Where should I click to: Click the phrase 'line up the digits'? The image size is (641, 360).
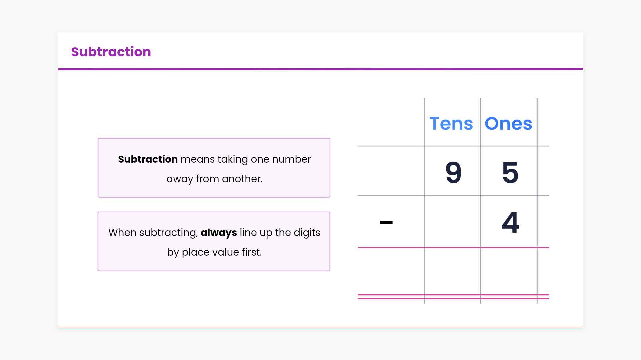[x=280, y=233]
